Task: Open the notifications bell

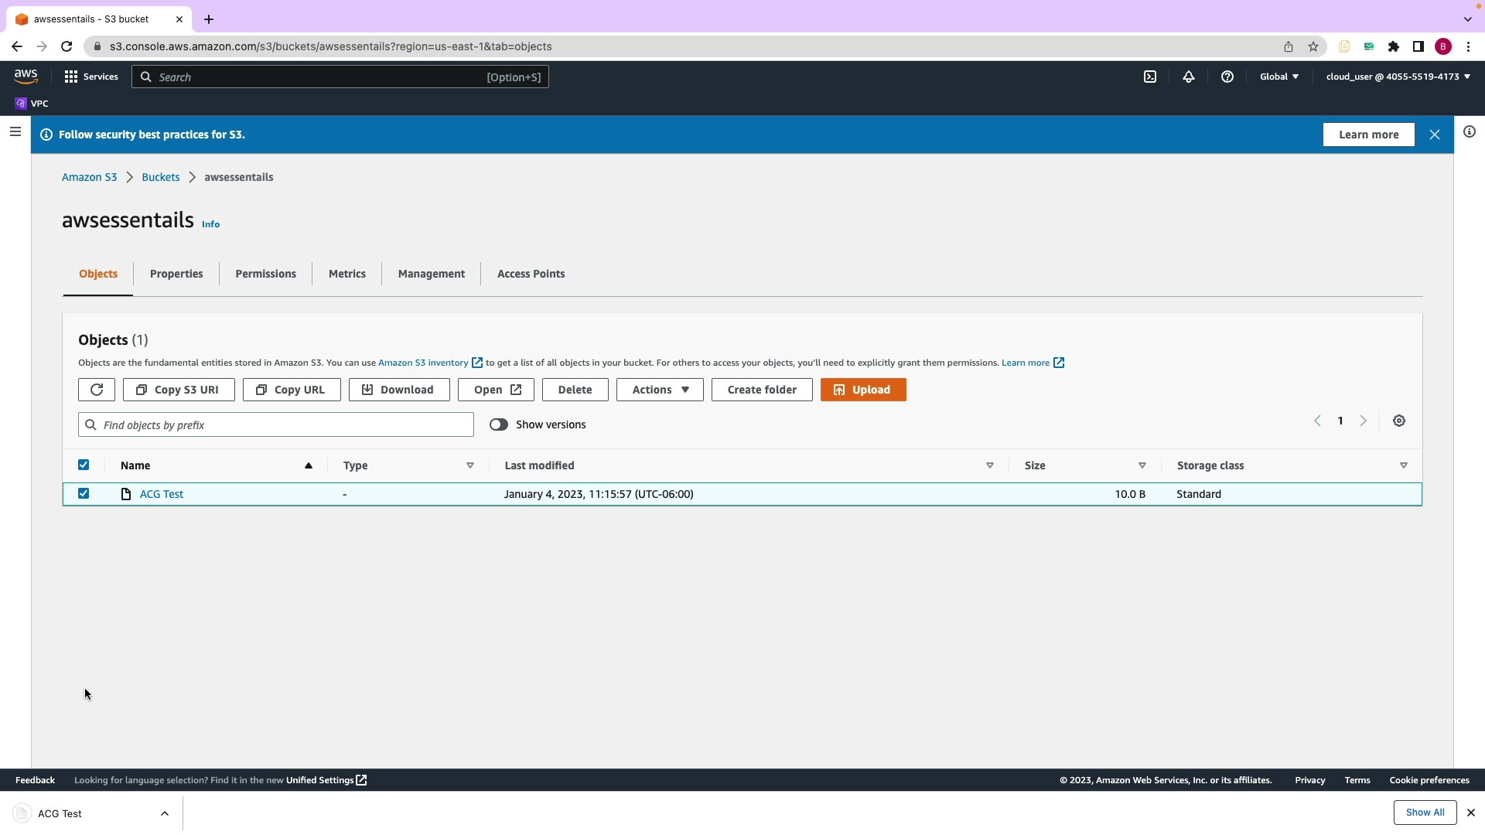Action: pos(1189,77)
